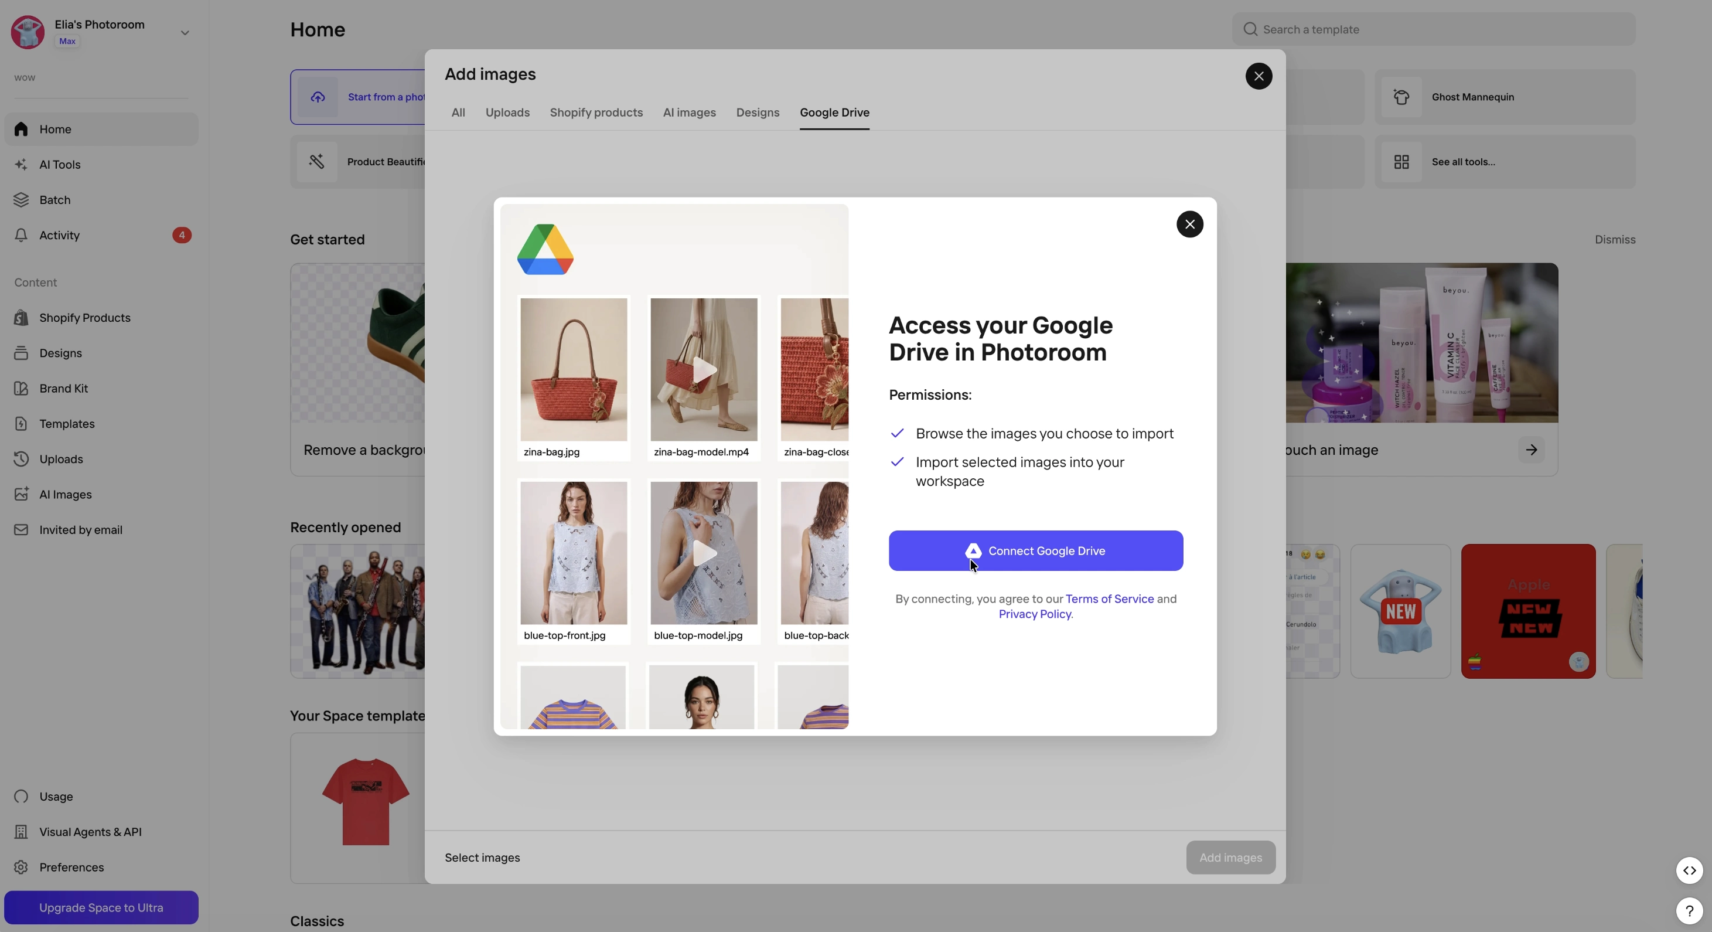The height and width of the screenshot is (932, 1712).
Task: Click the Ghost Mannequin shirt icon
Action: click(x=1401, y=97)
